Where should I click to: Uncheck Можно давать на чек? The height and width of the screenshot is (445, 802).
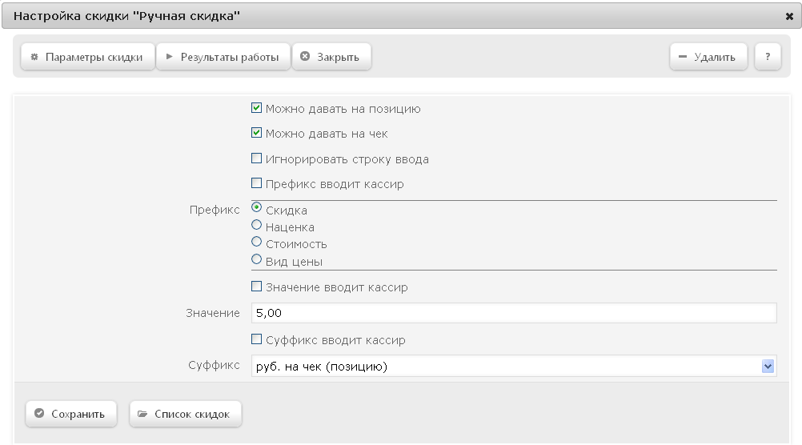click(256, 133)
